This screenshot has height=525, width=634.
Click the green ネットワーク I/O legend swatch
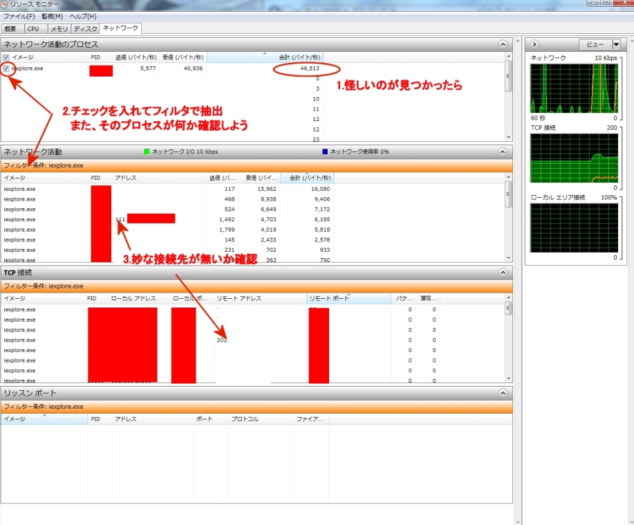coord(147,151)
